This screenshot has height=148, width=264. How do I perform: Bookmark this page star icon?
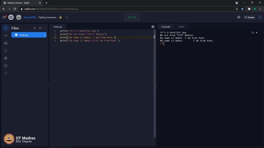coord(242,9)
